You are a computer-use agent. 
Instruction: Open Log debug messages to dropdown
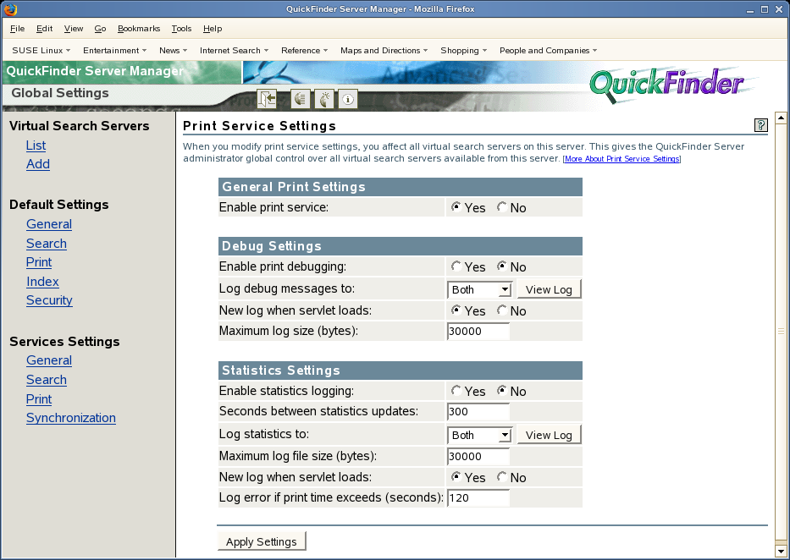pos(479,289)
